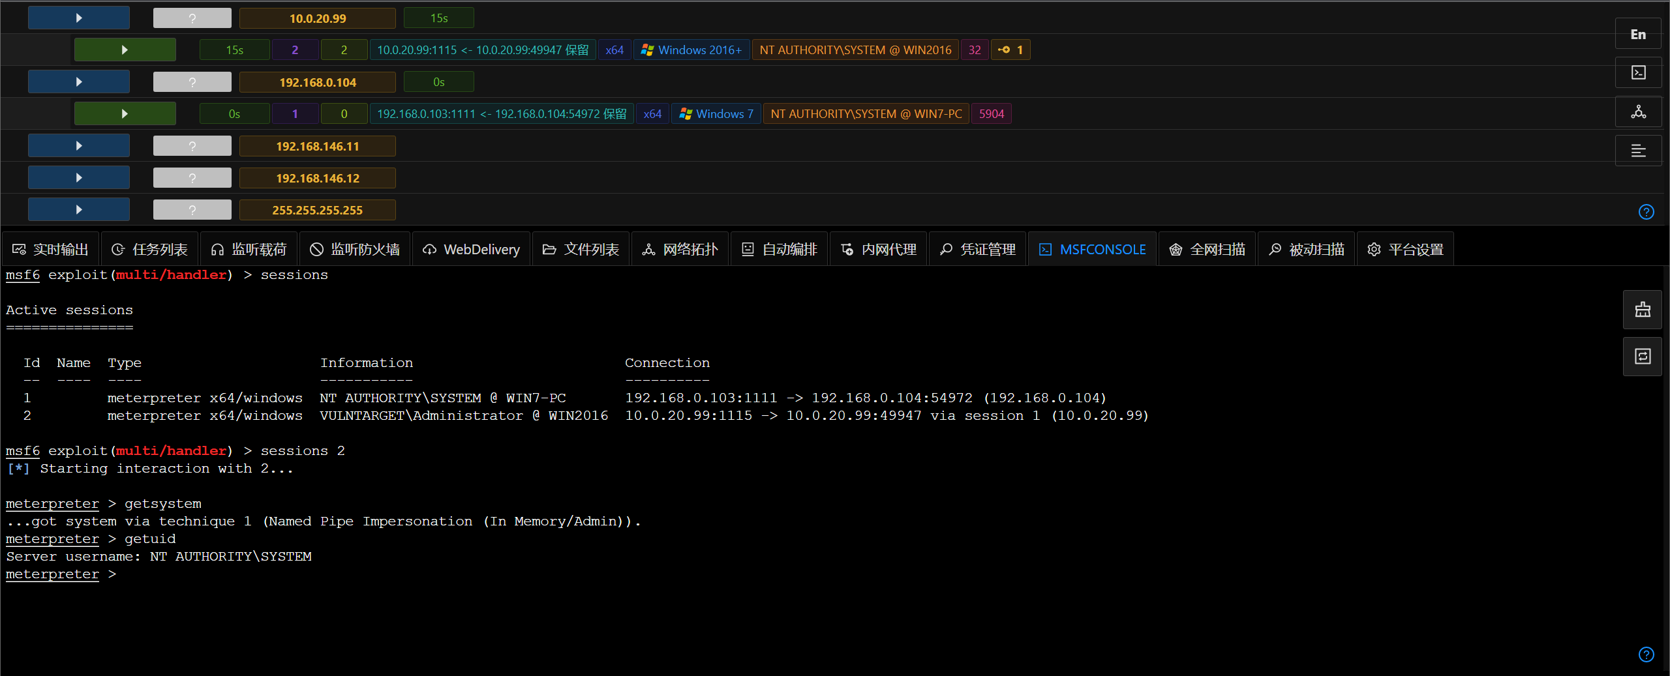The width and height of the screenshot is (1670, 676).
Task: Click the PID 5904 tag
Action: [992, 113]
